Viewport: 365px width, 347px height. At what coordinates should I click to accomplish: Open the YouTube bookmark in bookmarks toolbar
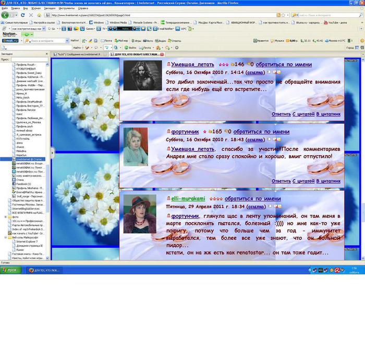pyautogui.click(x=335, y=22)
